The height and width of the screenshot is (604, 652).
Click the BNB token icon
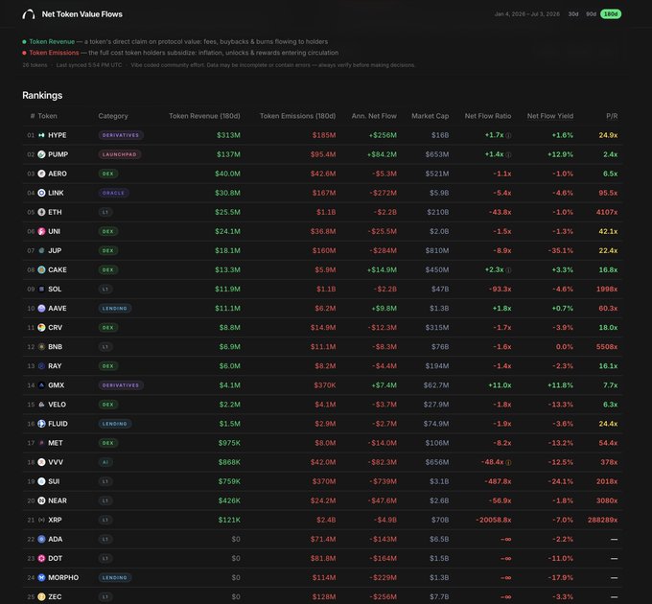[41, 347]
